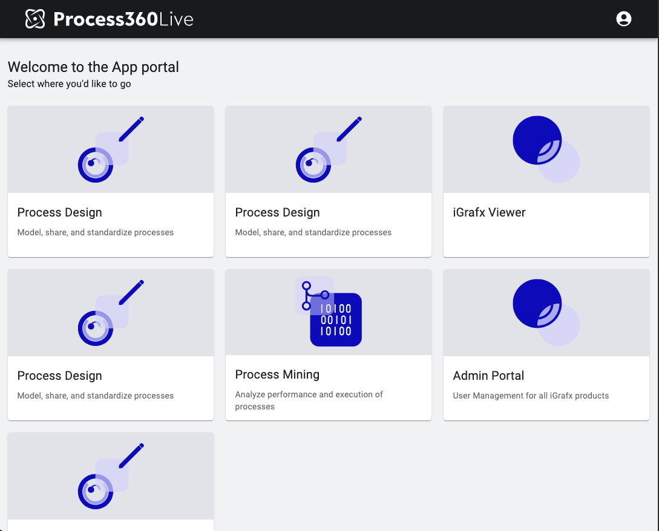This screenshot has height=531, width=659.
Task: Click the Admin Portal overlapping circles icon
Action: (x=546, y=312)
